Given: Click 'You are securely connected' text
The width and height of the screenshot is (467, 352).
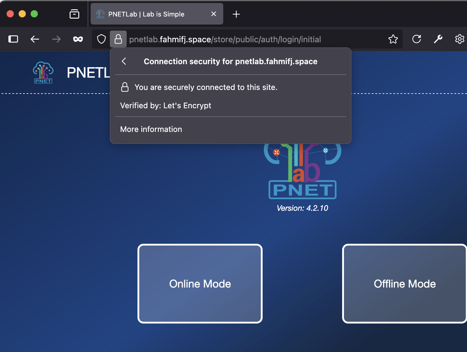Looking at the screenshot, I should click(x=206, y=87).
